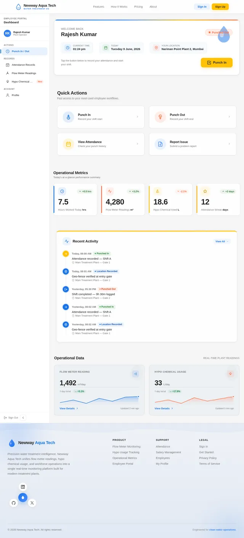This screenshot has height=538, width=244.
Task: Open Report Issue via its chevron arrow
Action: 229,144
